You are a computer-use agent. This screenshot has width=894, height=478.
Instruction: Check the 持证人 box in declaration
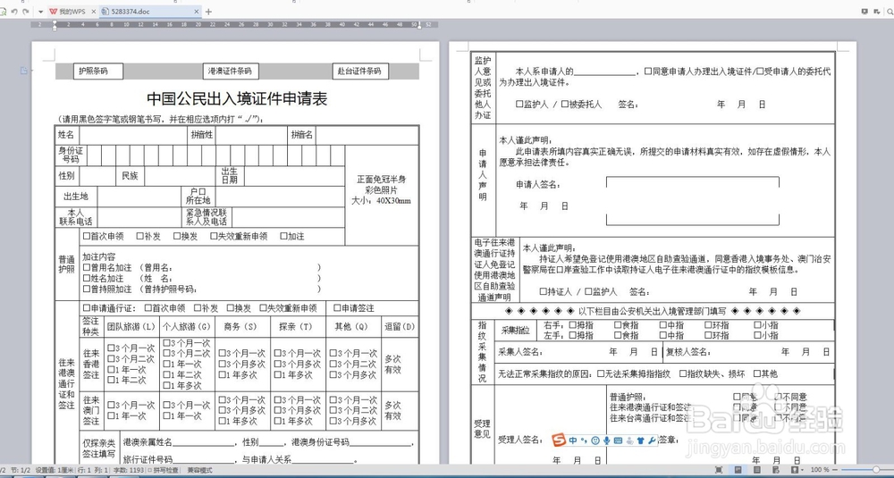pos(544,291)
